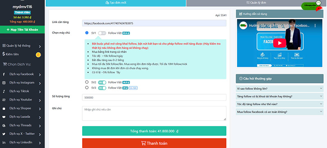Click the SV1 price tag 83.6 đ
Viewport: 327px width, 148px height.
pos(126,33)
